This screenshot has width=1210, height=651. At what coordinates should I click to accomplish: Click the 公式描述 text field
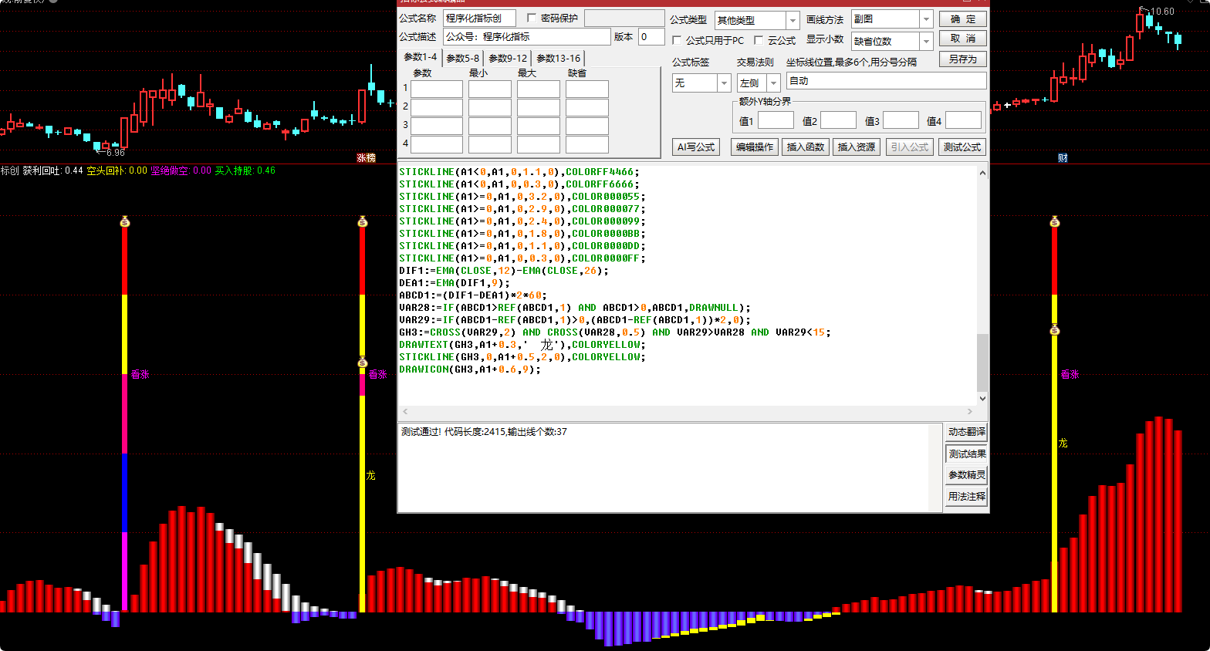coord(526,36)
